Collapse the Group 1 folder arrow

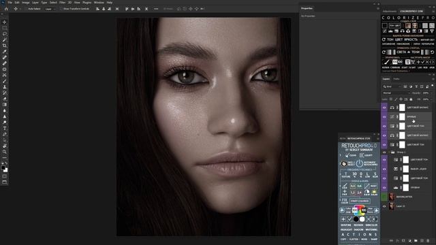(x=389, y=152)
